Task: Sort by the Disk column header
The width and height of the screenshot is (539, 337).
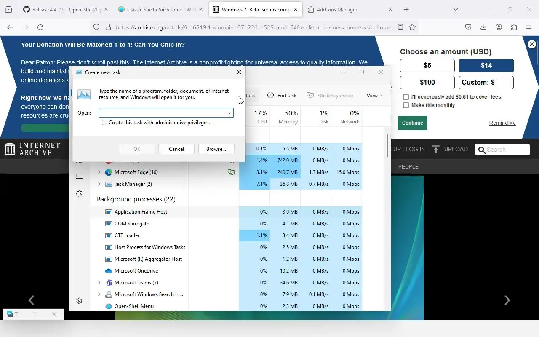Action: 316,117
